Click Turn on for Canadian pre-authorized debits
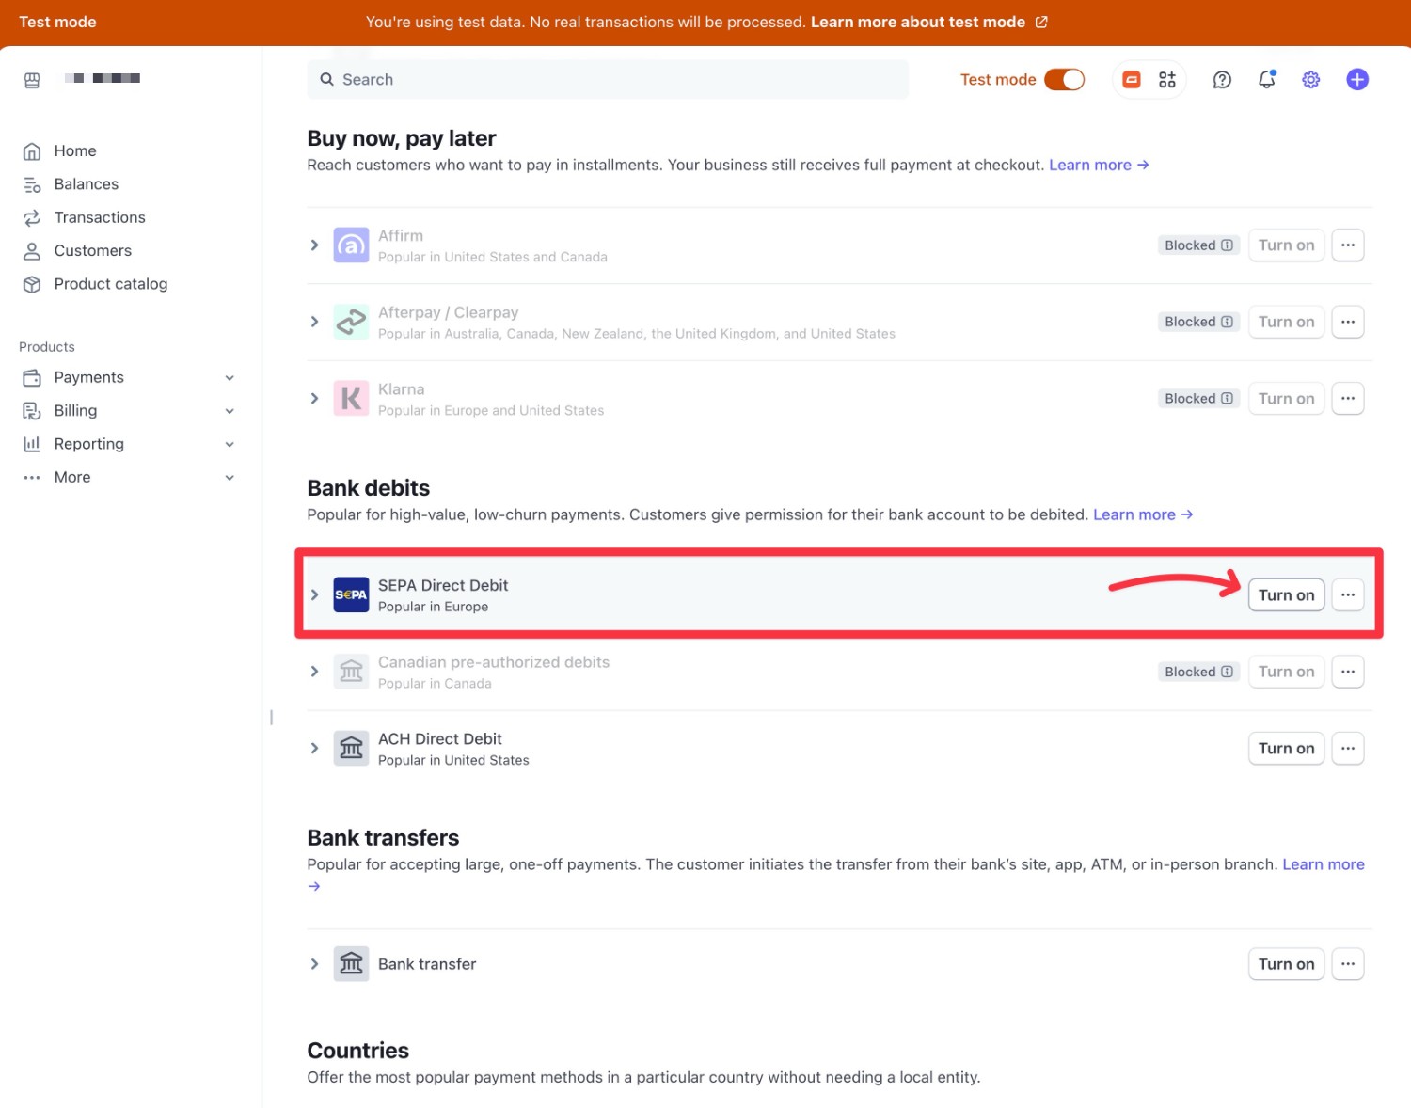Viewport: 1411px width, 1108px height. coord(1286,672)
